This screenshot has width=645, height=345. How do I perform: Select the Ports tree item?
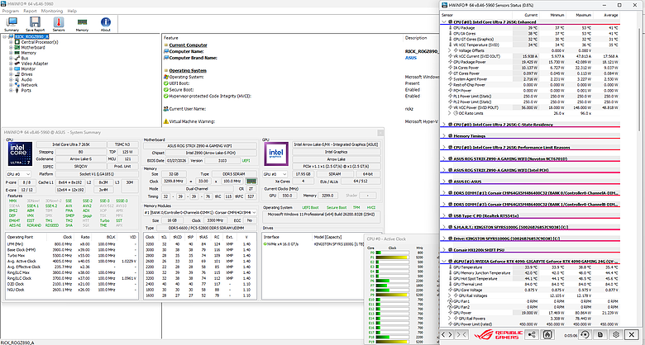coord(26,90)
